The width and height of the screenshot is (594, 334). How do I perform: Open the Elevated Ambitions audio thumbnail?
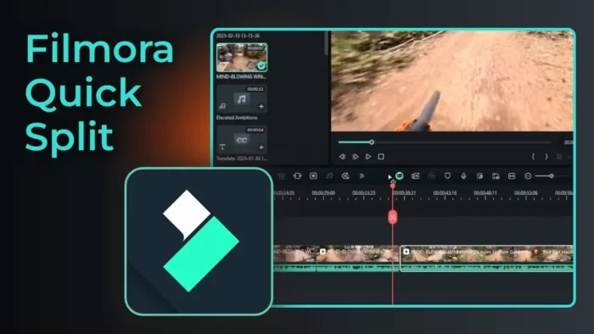(x=242, y=98)
